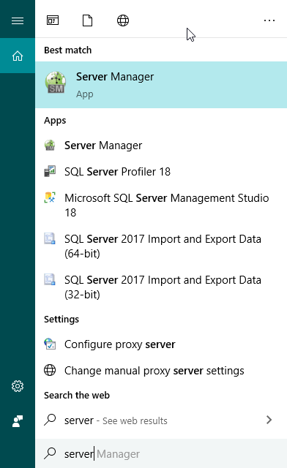
Task: Open the feedback person icon
Action: point(18,421)
